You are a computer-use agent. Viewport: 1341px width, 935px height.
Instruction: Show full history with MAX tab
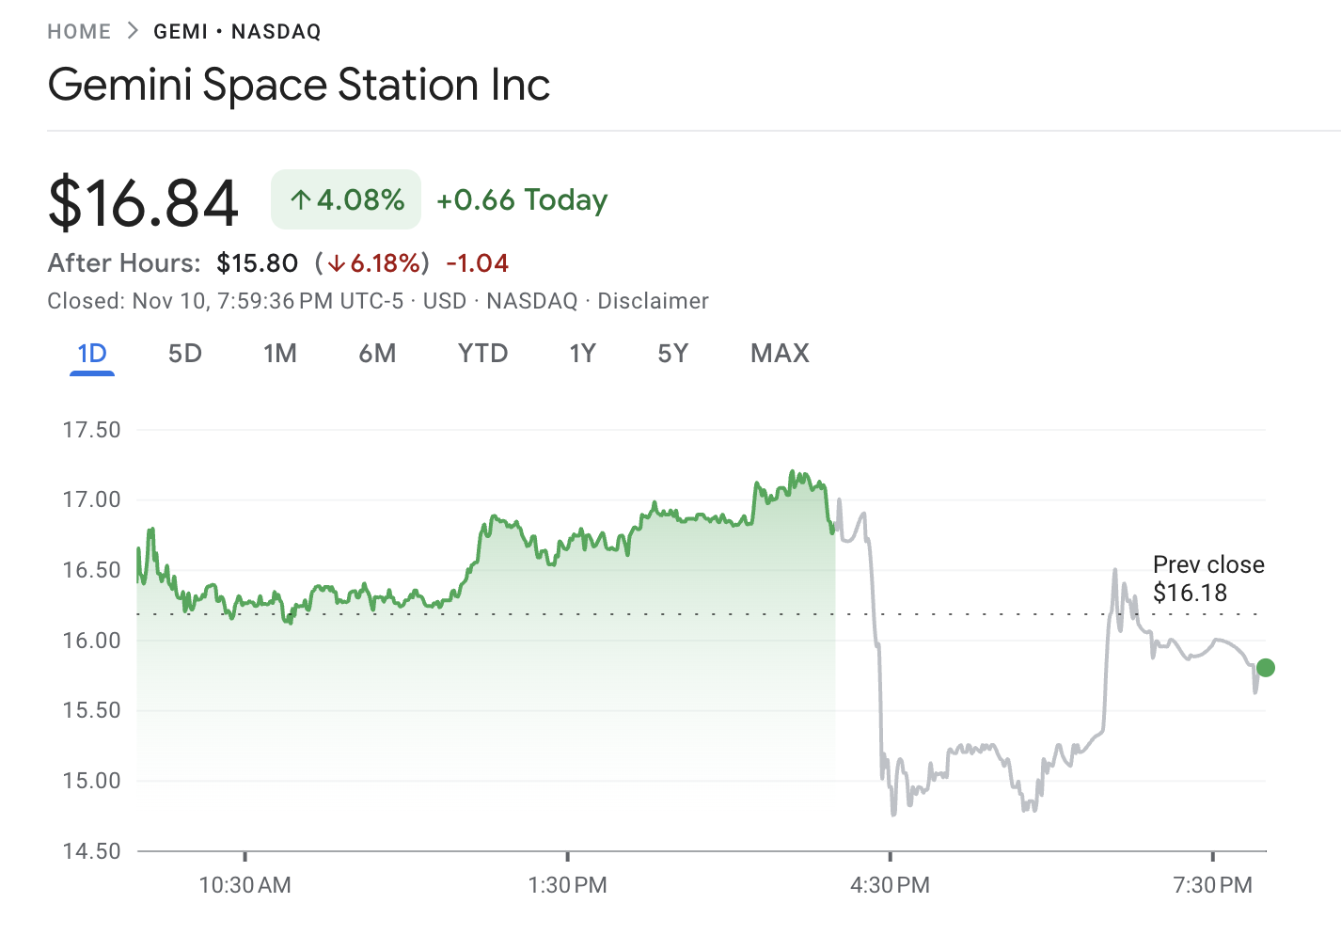(779, 353)
